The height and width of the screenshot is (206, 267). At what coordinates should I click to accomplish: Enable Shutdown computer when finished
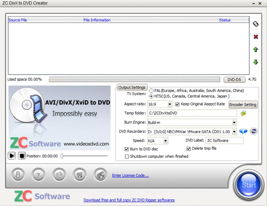(x=127, y=156)
